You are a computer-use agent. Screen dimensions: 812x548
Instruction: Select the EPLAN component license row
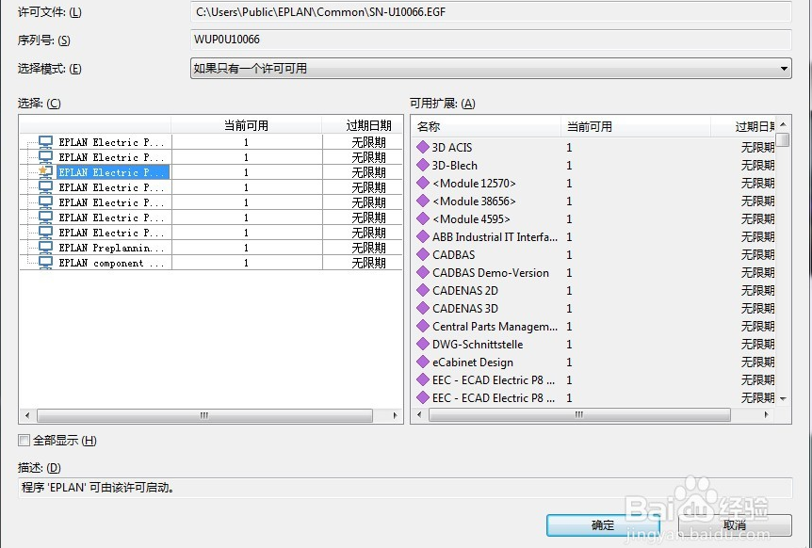(x=211, y=263)
